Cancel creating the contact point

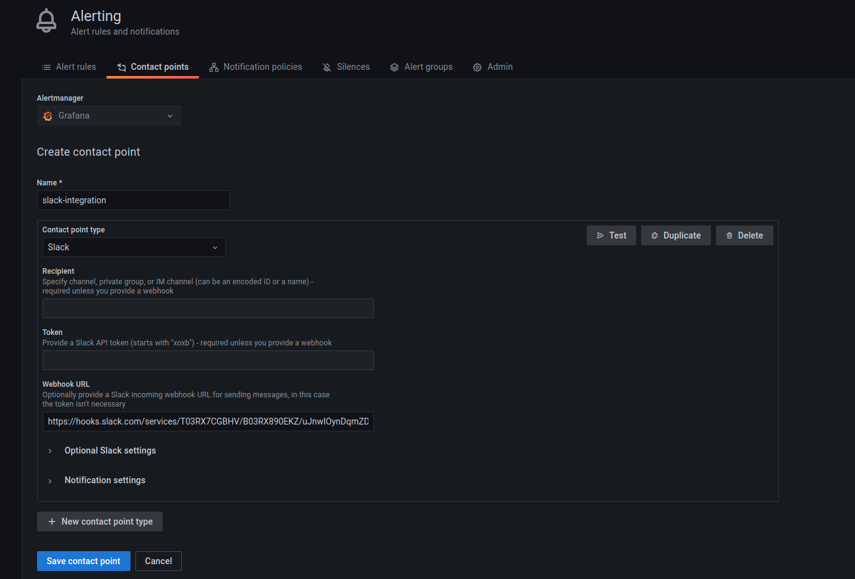tap(158, 561)
